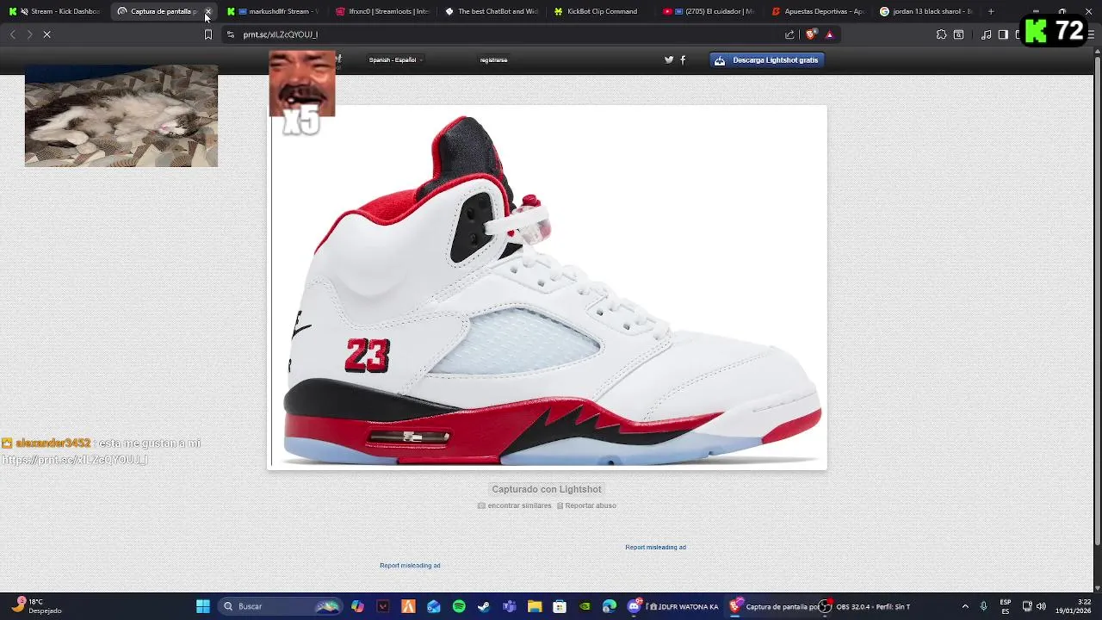Click the Reportar abuso link
1102x620 pixels.
(586, 505)
